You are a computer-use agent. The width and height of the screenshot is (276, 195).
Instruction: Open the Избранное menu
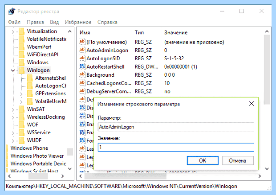[78, 22]
